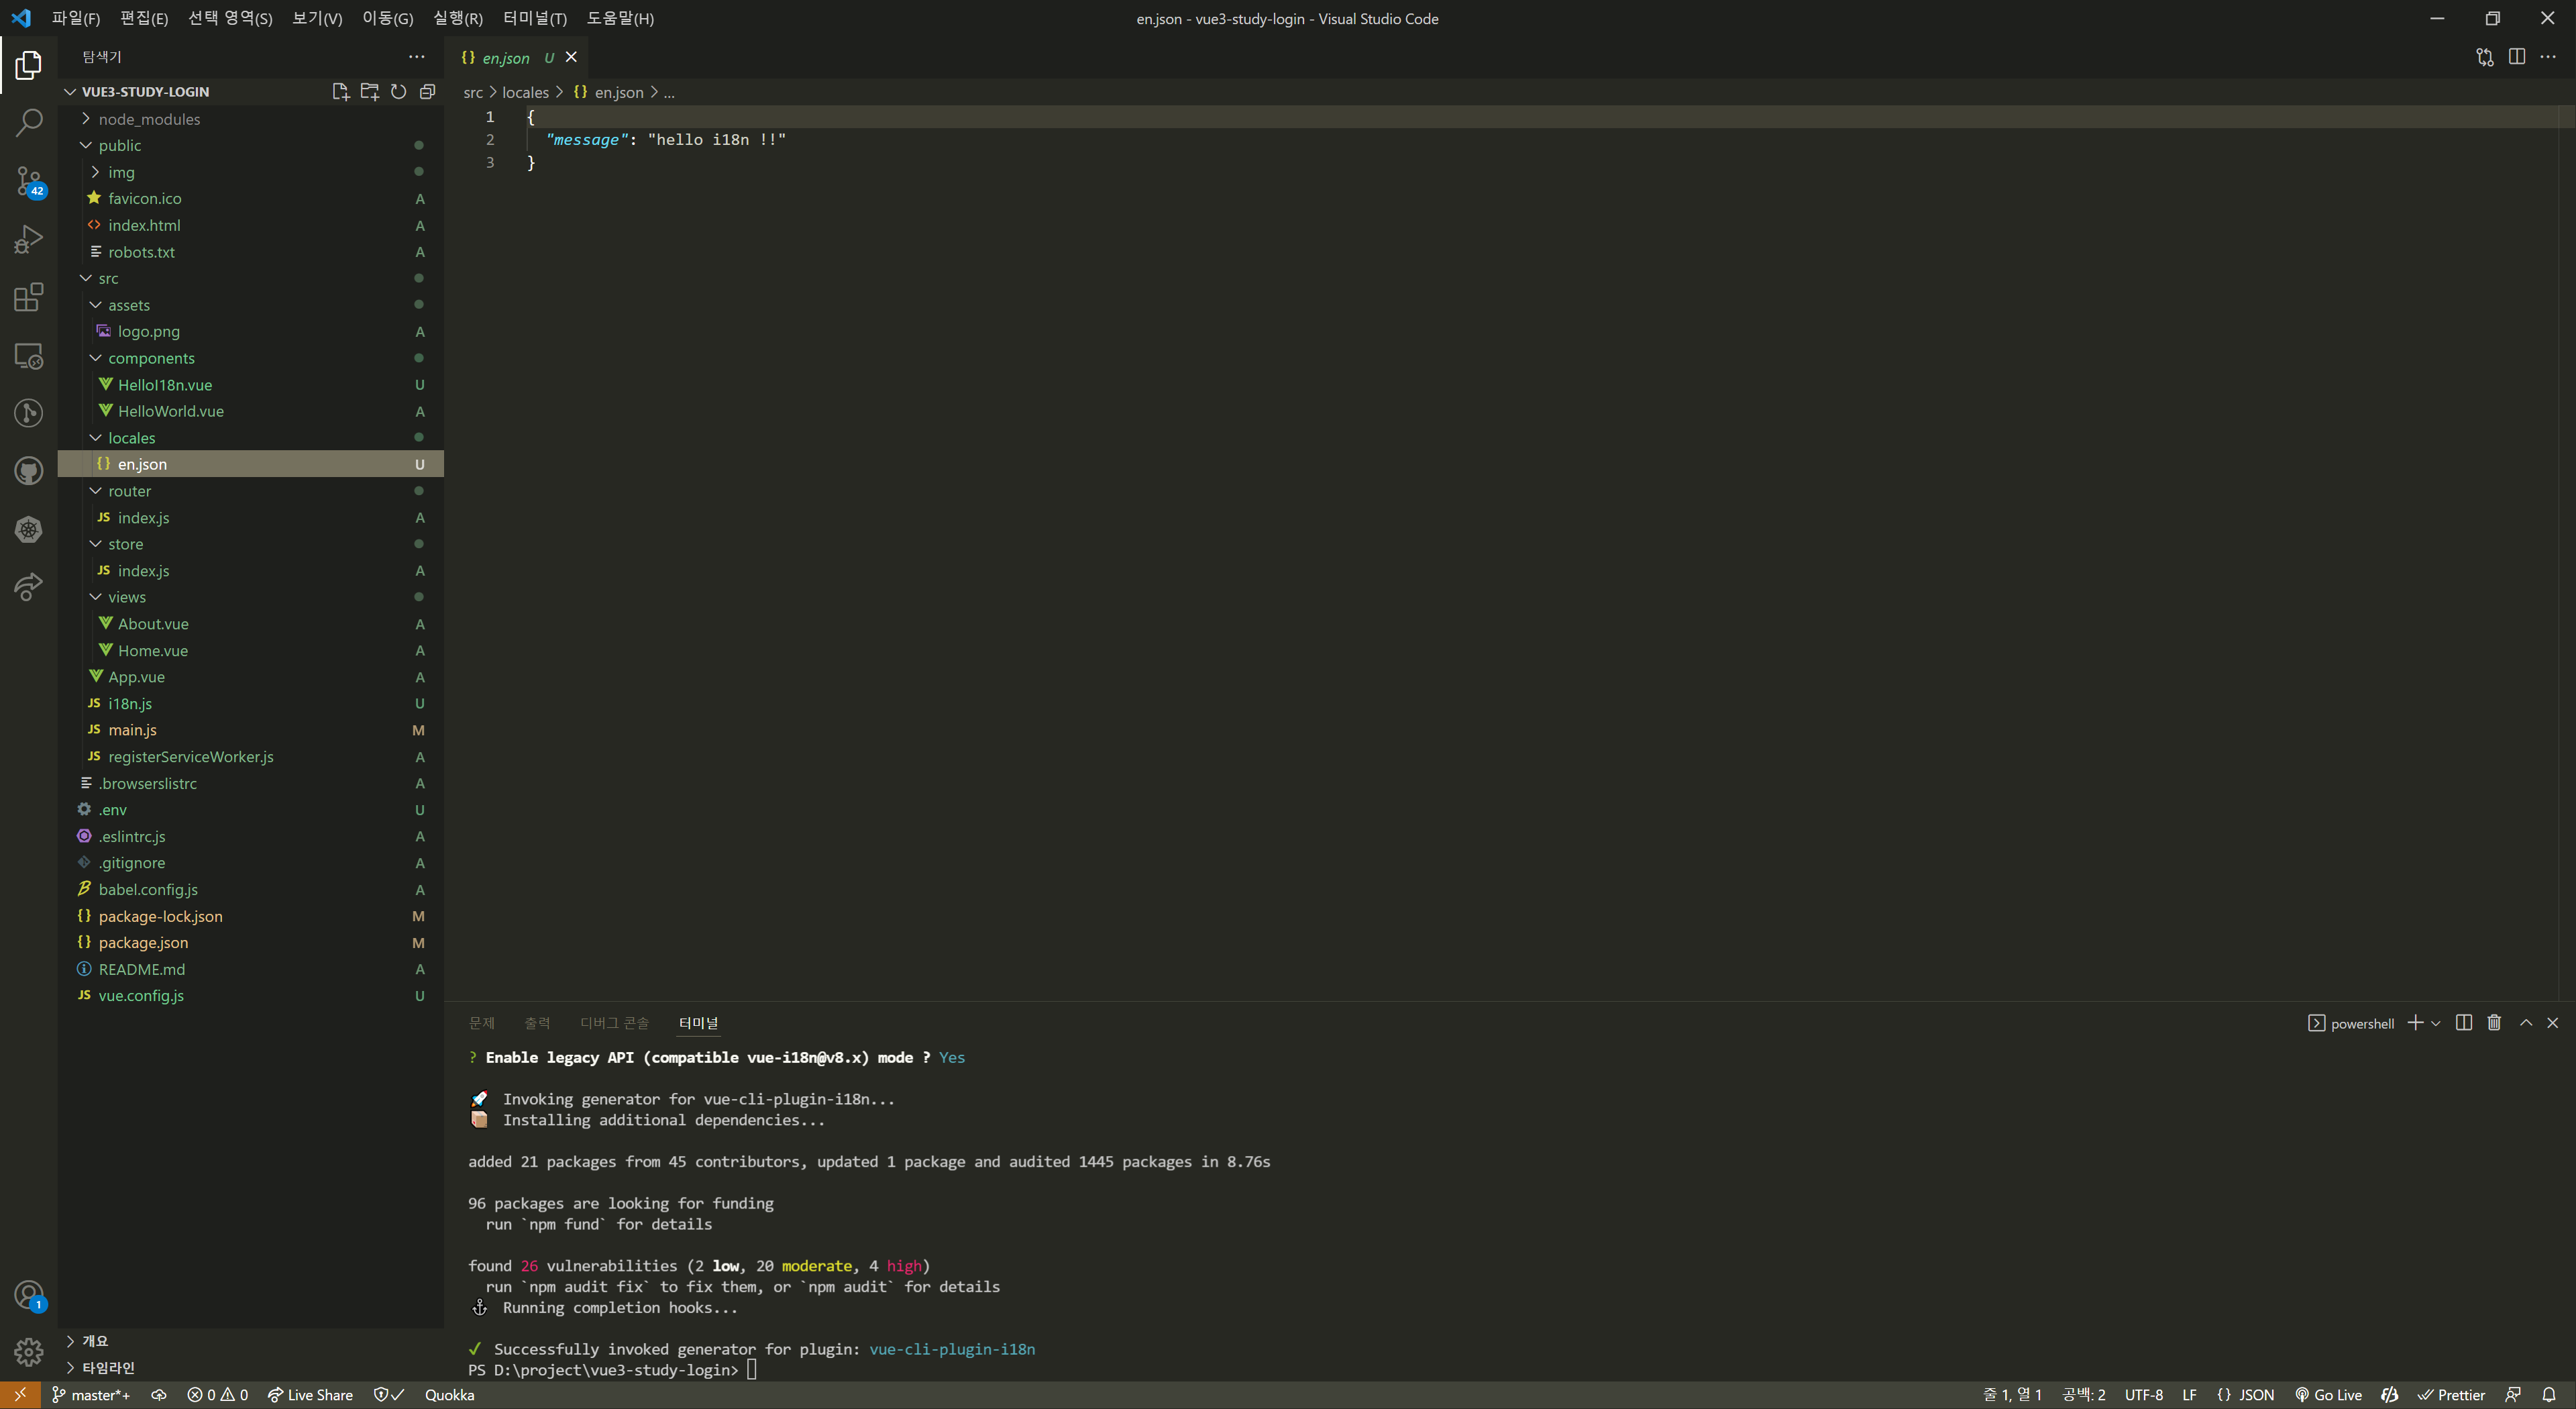The width and height of the screenshot is (2576, 1409).
Task: Click the master branch status button
Action: click(x=91, y=1395)
